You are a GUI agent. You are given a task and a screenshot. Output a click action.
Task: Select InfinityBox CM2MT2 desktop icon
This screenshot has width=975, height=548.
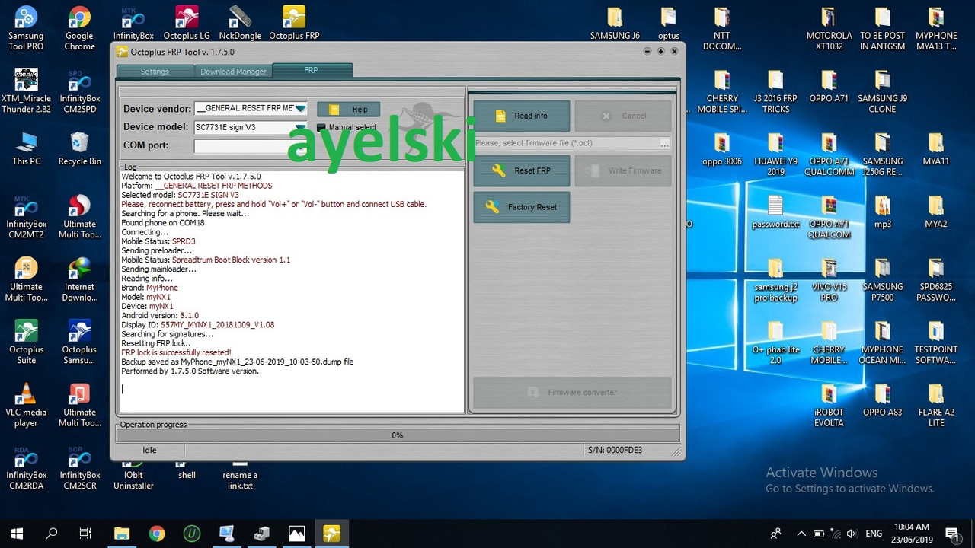[26, 217]
